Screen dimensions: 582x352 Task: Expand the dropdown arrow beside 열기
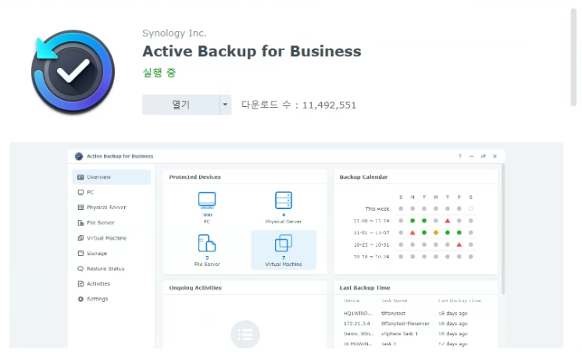pyautogui.click(x=225, y=105)
